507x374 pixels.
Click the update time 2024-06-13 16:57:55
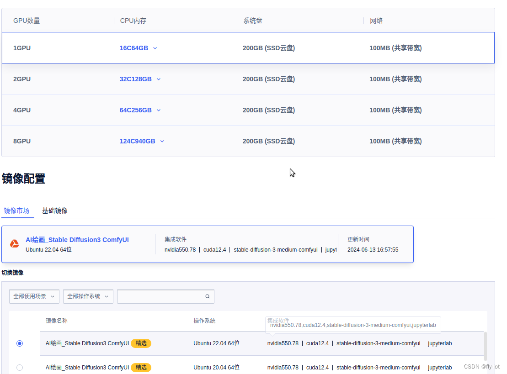tap(373, 250)
